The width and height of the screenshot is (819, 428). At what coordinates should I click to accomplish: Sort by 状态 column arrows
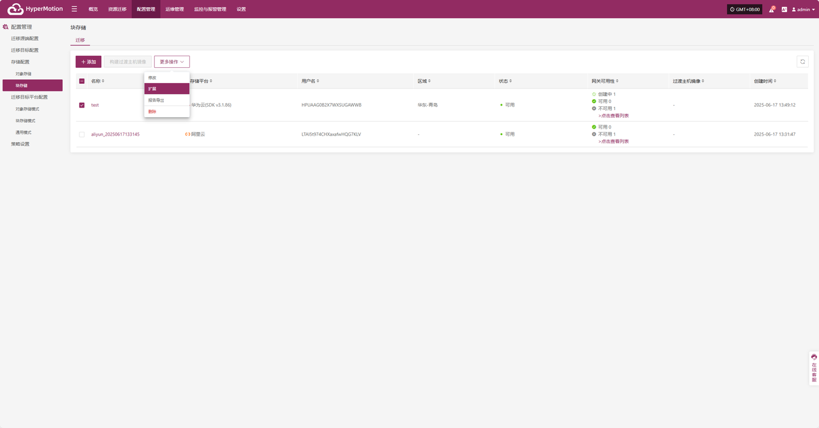[x=510, y=81]
